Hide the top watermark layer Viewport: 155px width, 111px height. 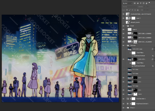coord(123,14)
